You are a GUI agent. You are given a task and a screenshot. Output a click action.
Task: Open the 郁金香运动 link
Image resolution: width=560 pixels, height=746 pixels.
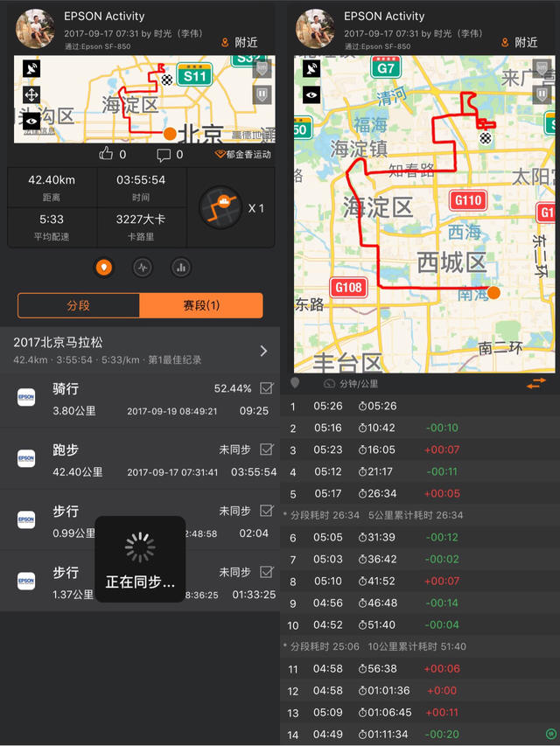[x=243, y=154]
